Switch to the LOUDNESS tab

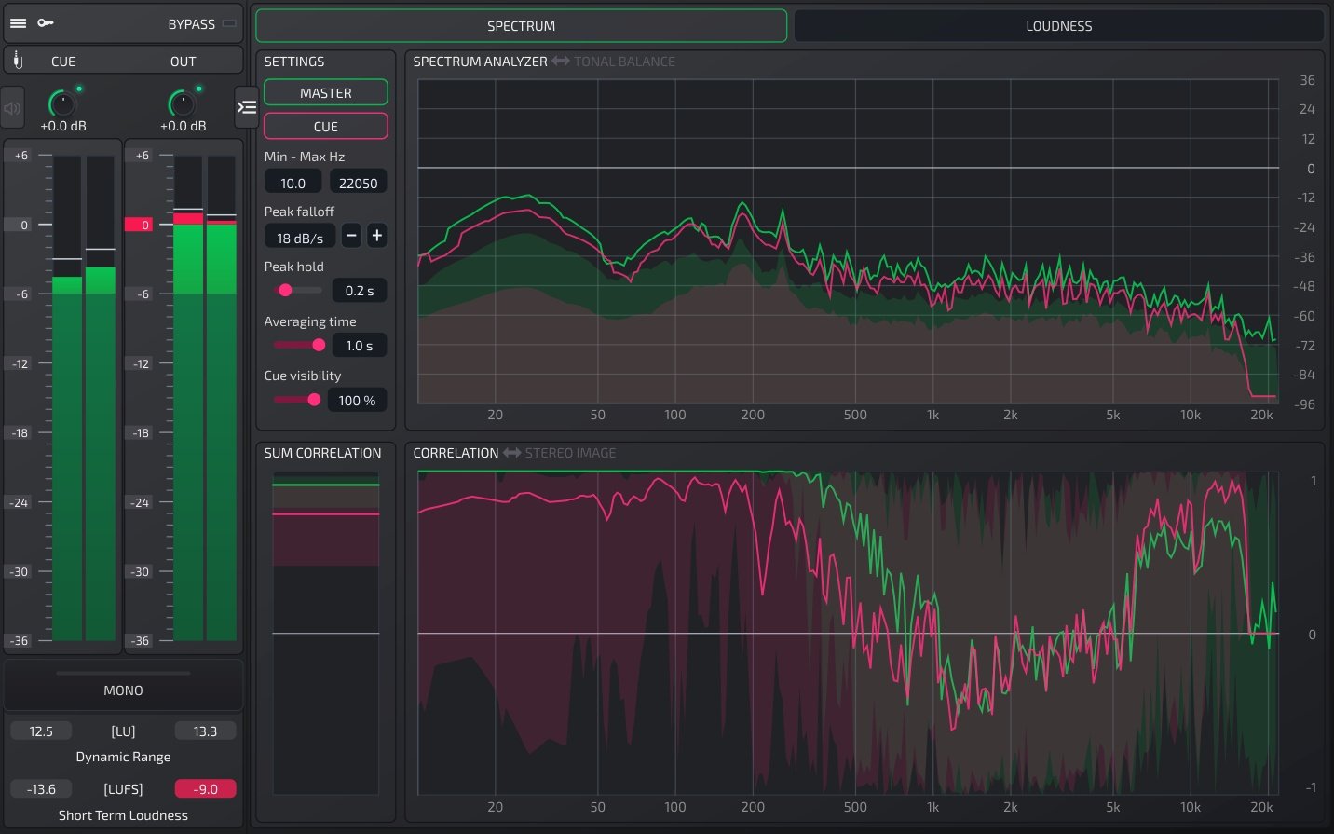coord(1058,26)
